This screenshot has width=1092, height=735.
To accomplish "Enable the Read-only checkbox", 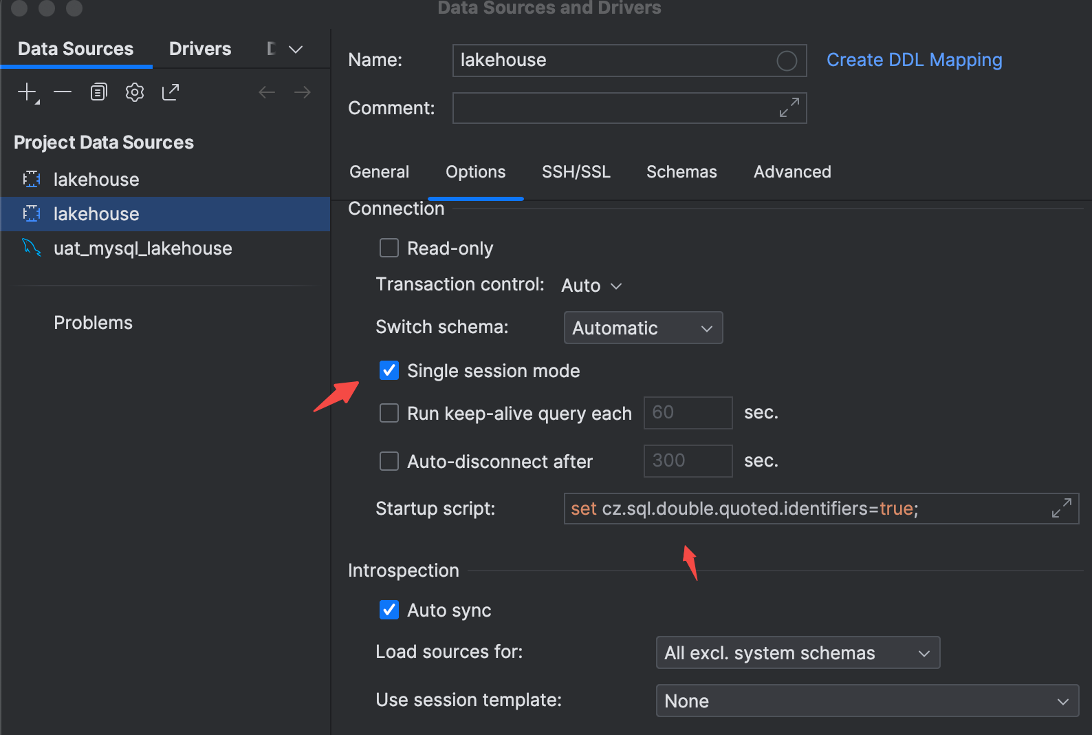I will point(389,248).
